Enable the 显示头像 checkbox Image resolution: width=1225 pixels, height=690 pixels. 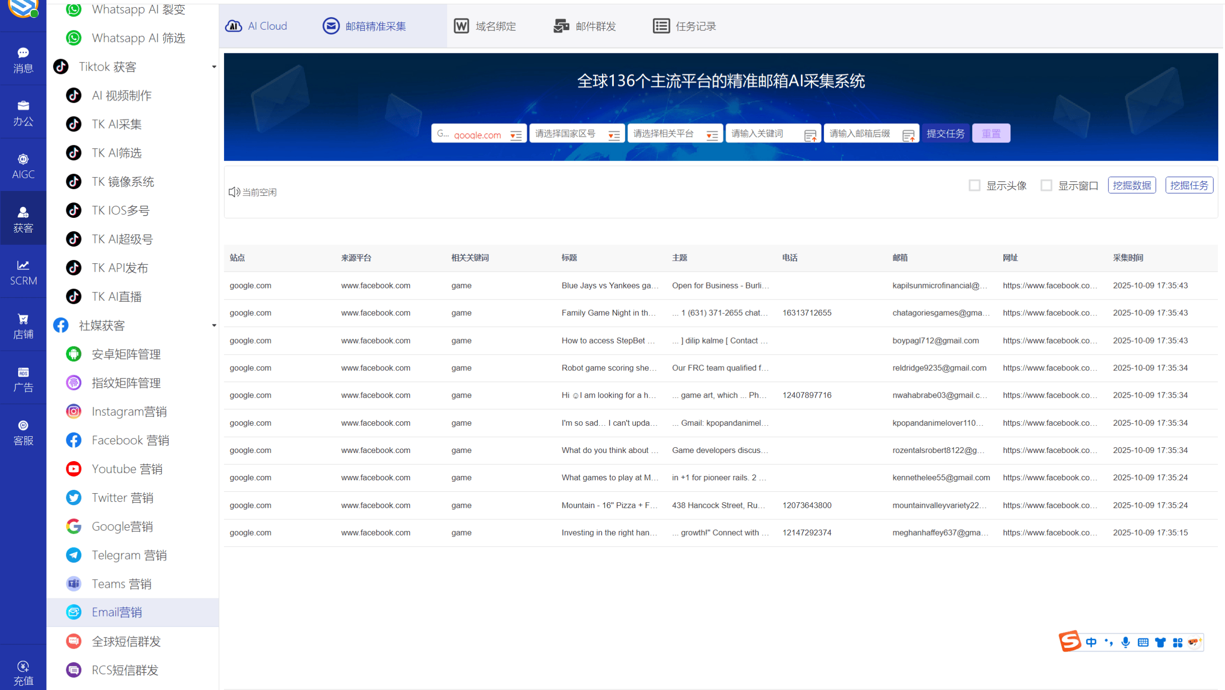coord(974,185)
